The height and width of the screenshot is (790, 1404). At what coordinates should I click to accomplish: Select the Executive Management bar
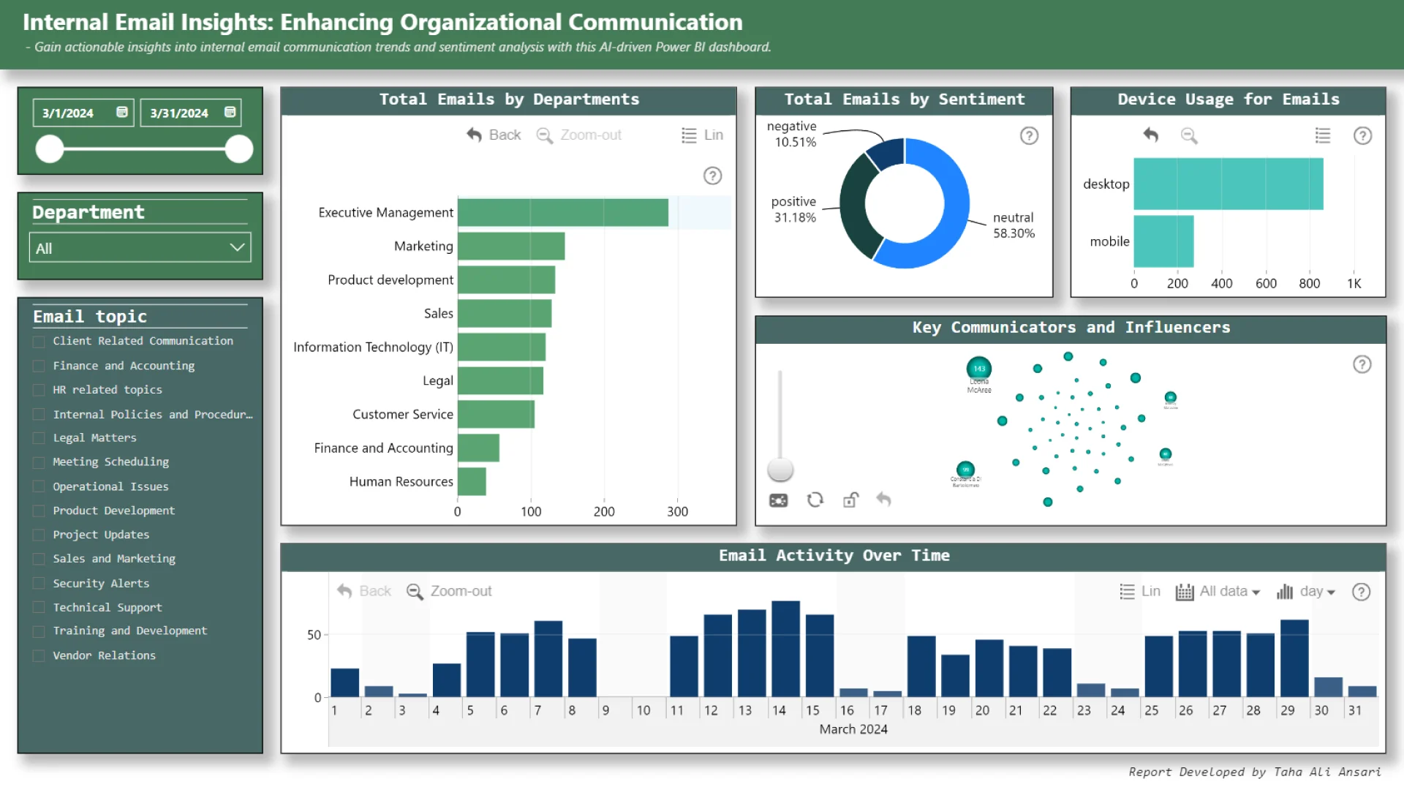coord(562,212)
